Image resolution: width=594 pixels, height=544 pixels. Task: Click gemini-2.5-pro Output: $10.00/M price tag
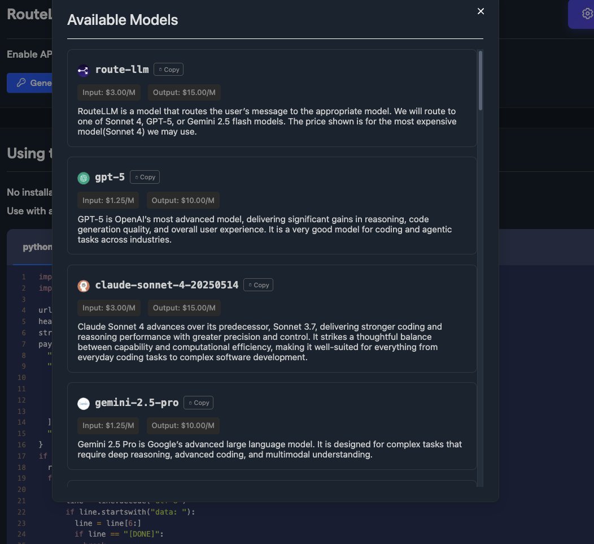point(183,426)
